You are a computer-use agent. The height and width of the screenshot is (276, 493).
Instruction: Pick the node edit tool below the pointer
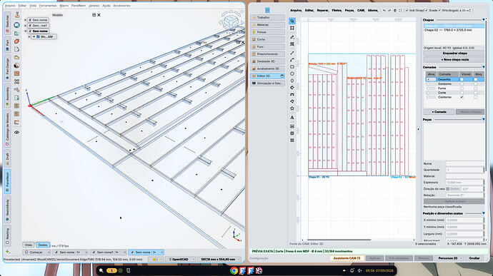tap(292, 29)
